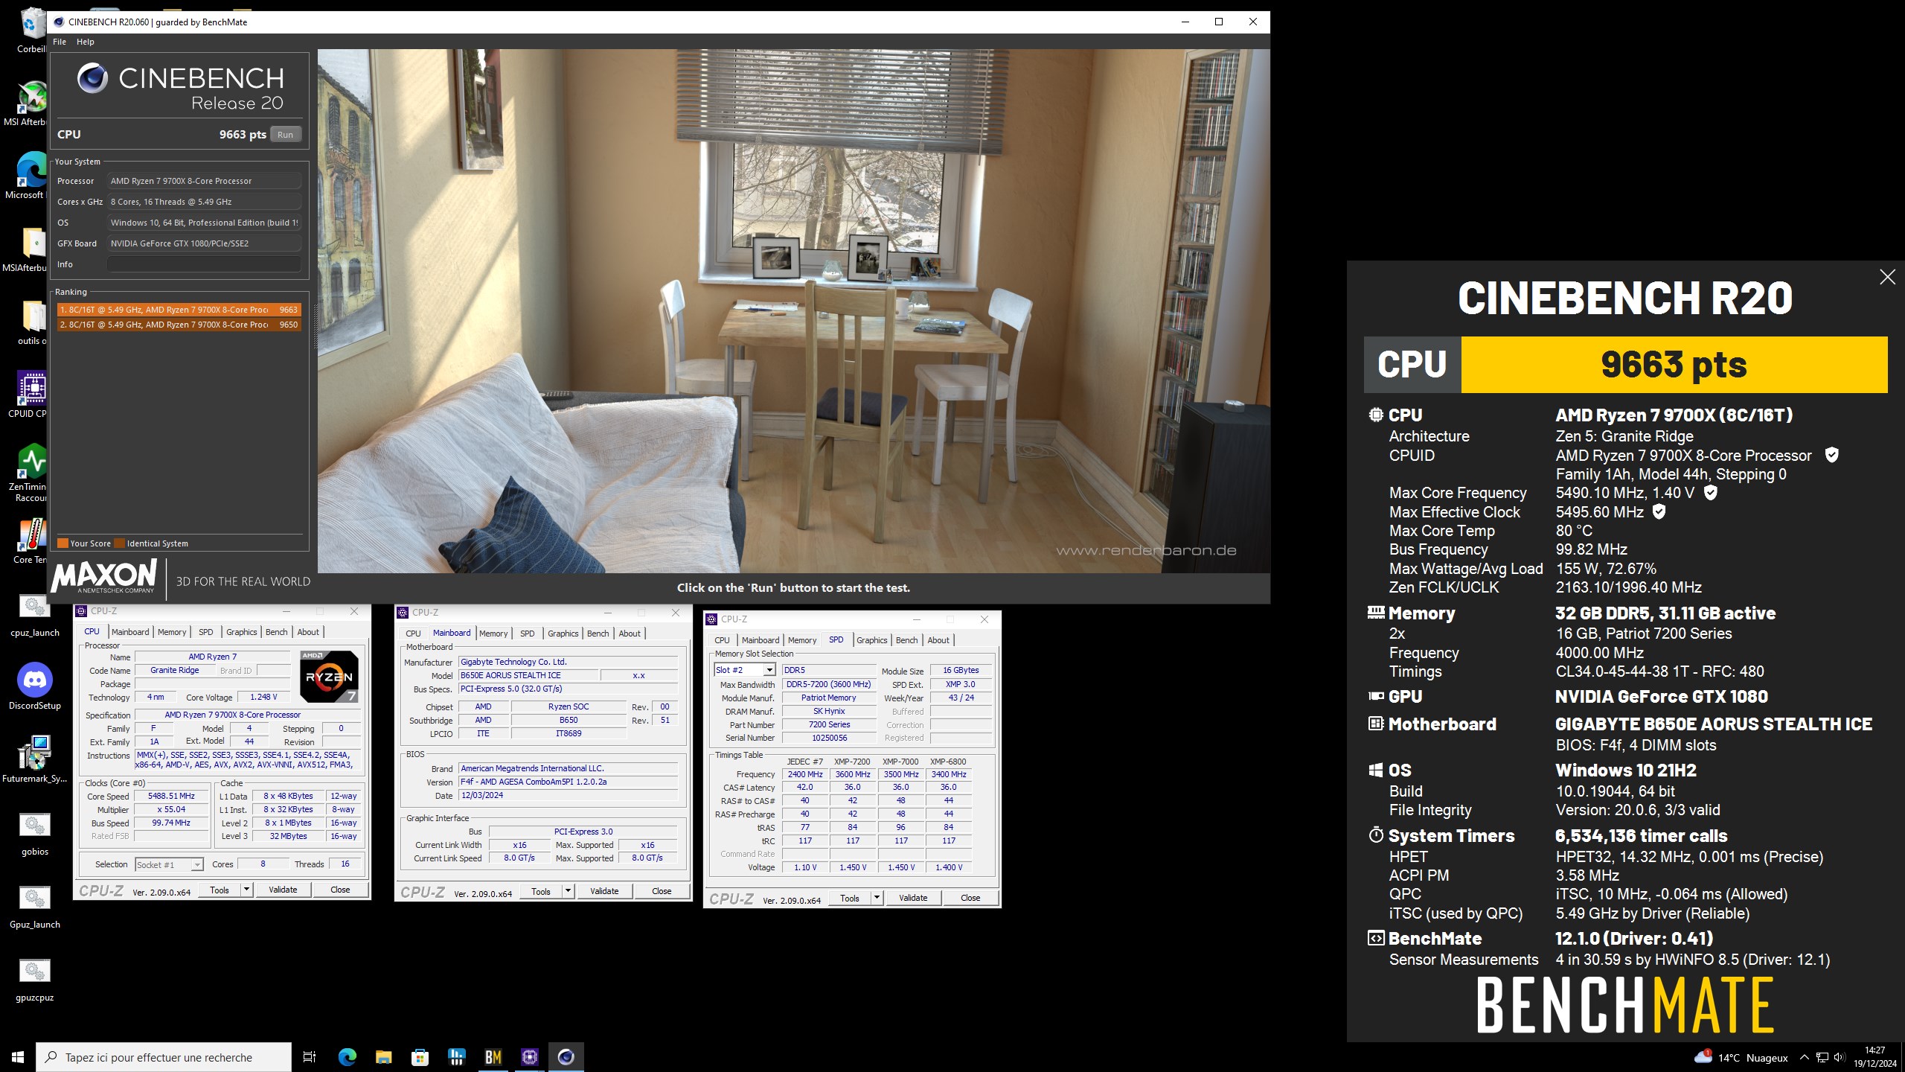Expand Tools dropdown arrow in the Mainboard CPU-Z window
The width and height of the screenshot is (1905, 1072).
pos(569,891)
